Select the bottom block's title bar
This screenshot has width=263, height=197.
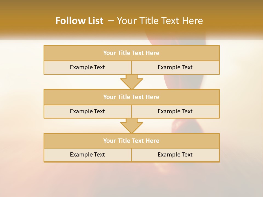tap(131, 141)
